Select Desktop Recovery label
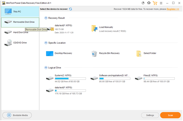This screenshot has height=121, width=183. 63,53
